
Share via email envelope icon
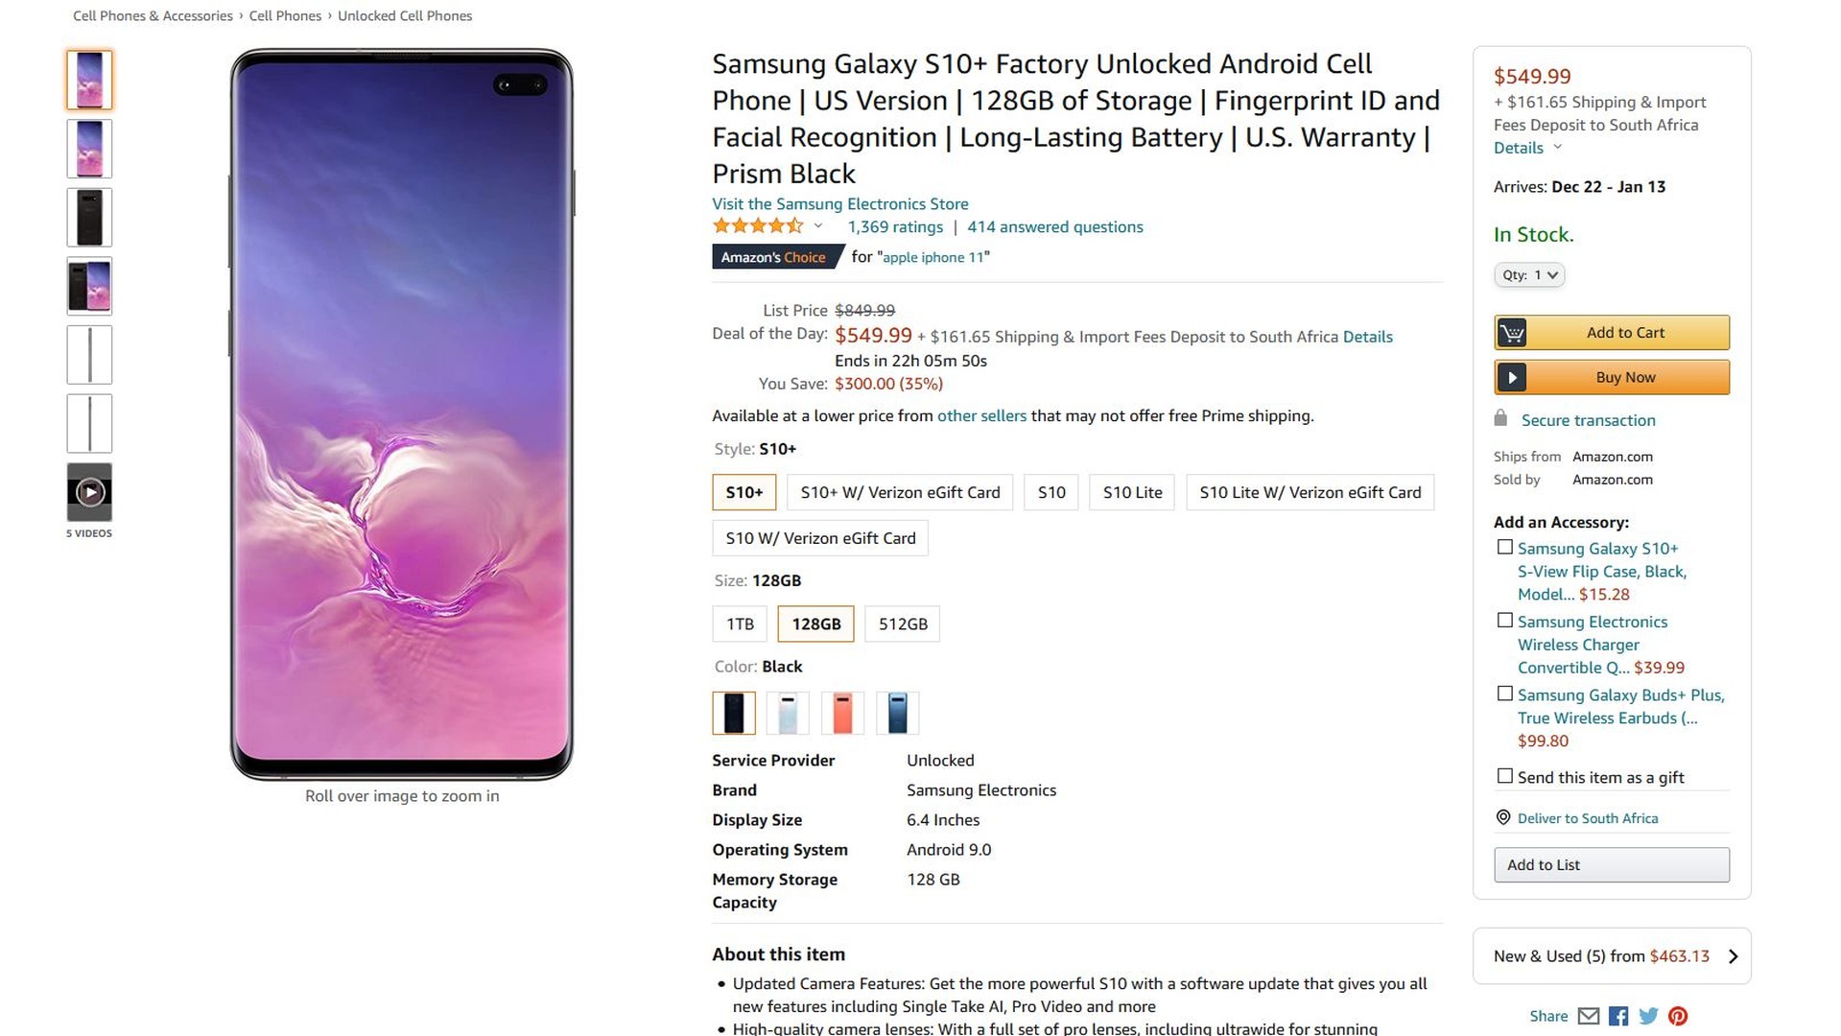pyautogui.click(x=1589, y=1016)
